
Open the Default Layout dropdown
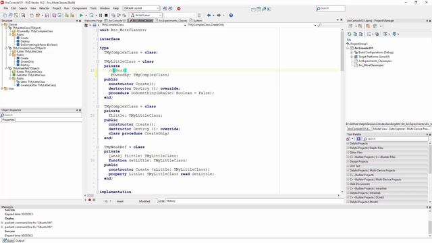point(157,8)
